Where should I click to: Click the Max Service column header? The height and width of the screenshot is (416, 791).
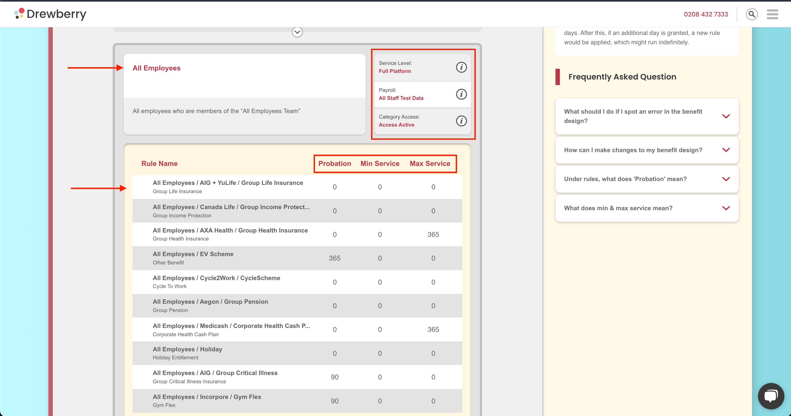[x=430, y=164]
